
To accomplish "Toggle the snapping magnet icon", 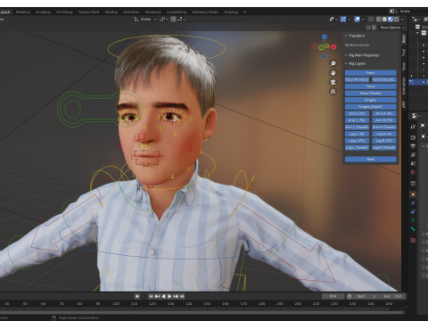I will tap(173, 20).
